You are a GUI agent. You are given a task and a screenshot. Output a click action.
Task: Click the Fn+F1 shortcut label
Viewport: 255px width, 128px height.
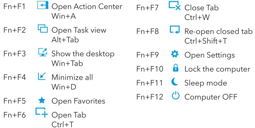click(x=14, y=6)
